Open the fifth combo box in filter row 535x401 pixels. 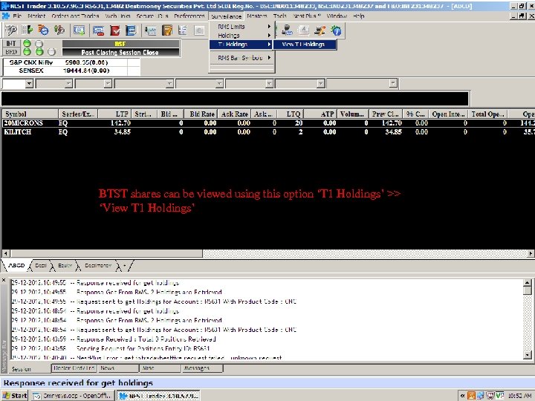click(219, 83)
